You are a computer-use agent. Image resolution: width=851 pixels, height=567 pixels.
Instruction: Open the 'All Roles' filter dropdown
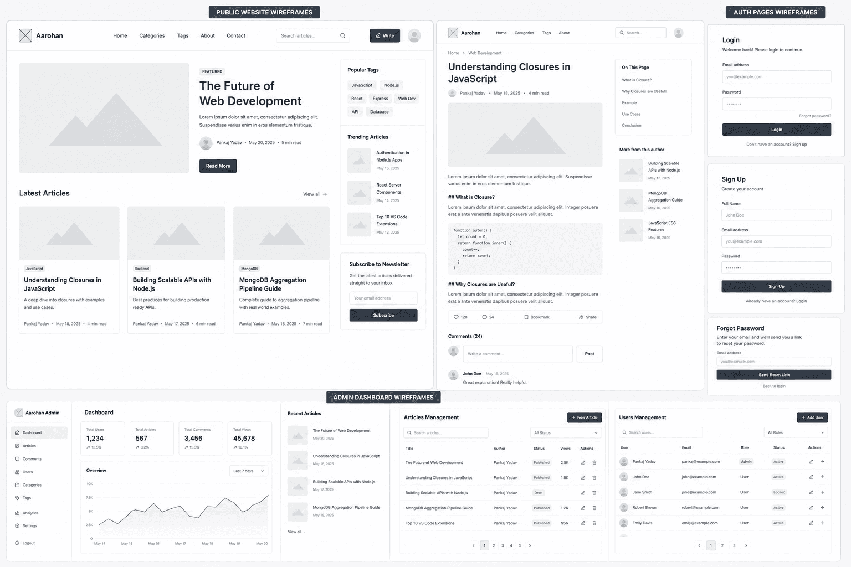point(797,433)
